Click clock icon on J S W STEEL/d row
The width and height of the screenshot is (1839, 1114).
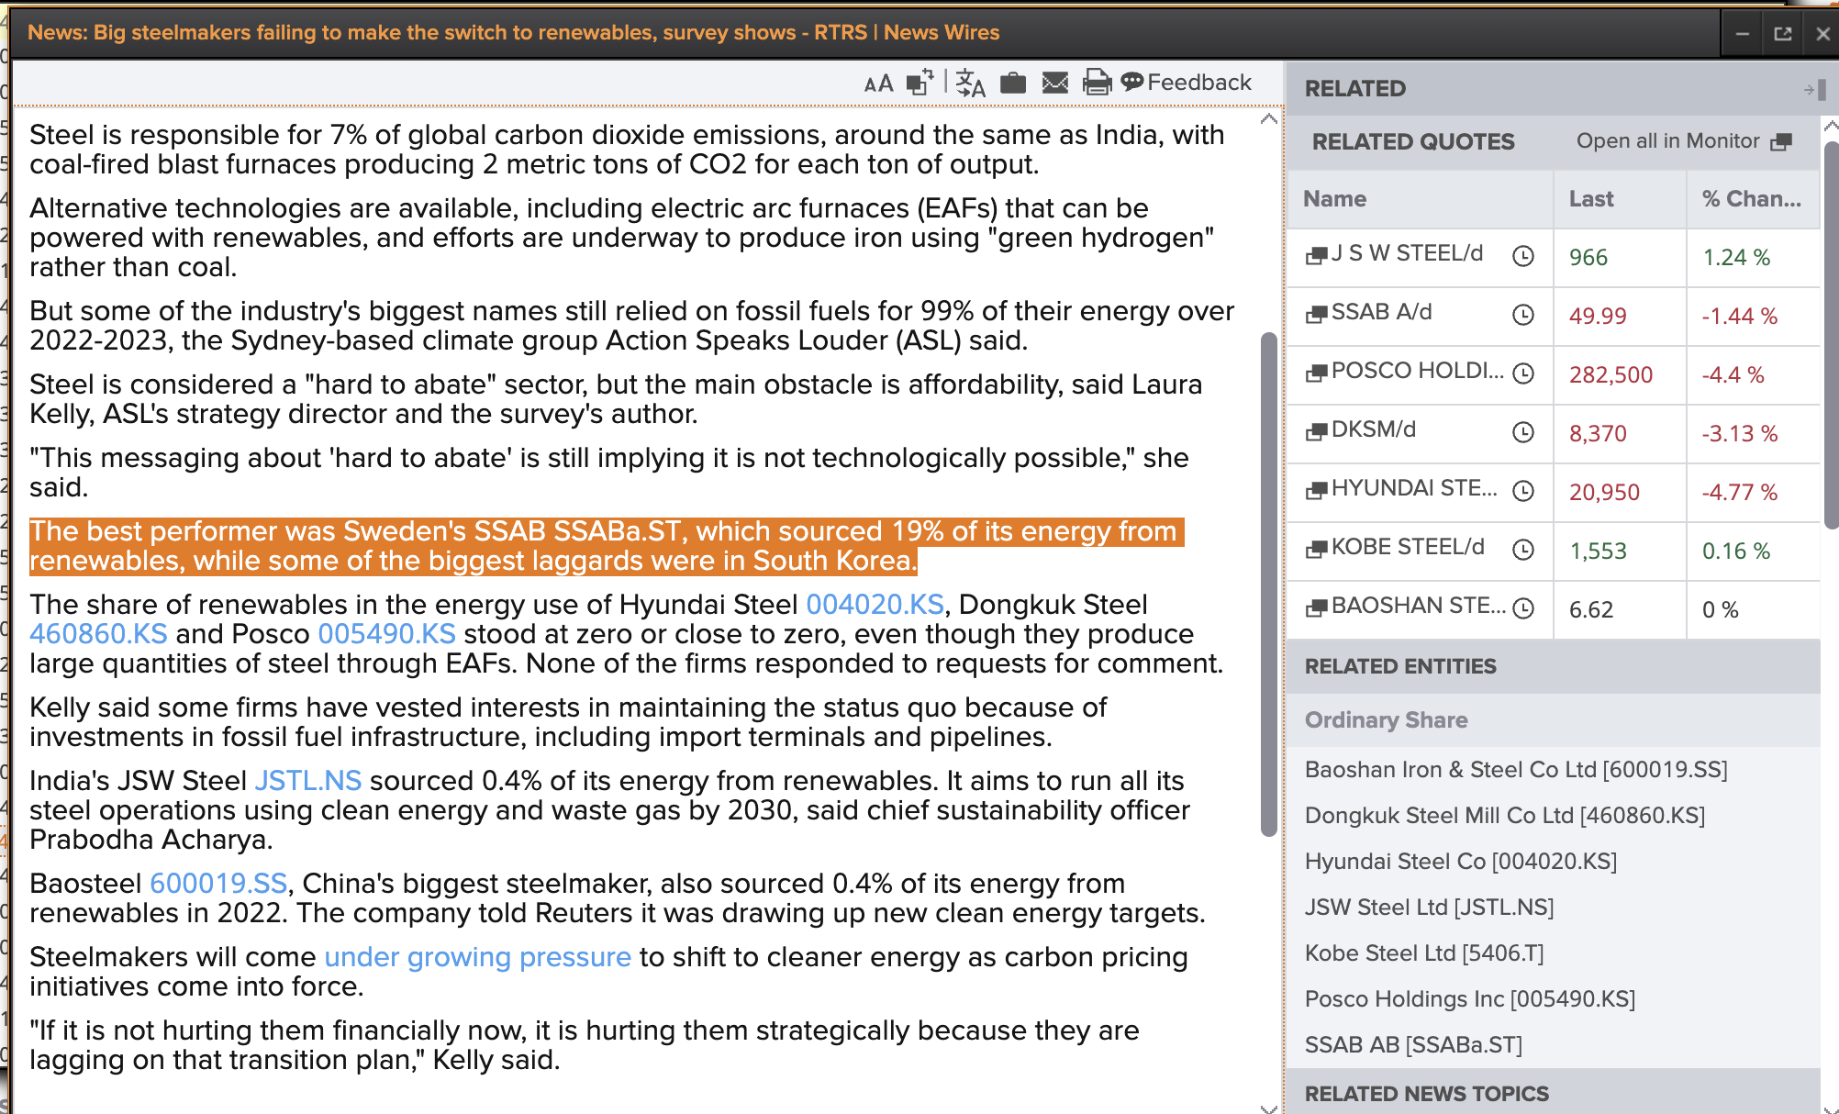pos(1523,256)
